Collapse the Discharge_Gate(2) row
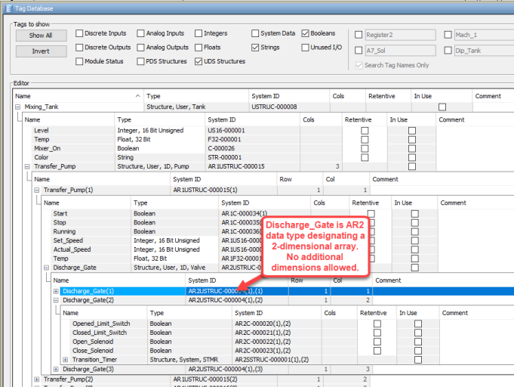 (57, 300)
